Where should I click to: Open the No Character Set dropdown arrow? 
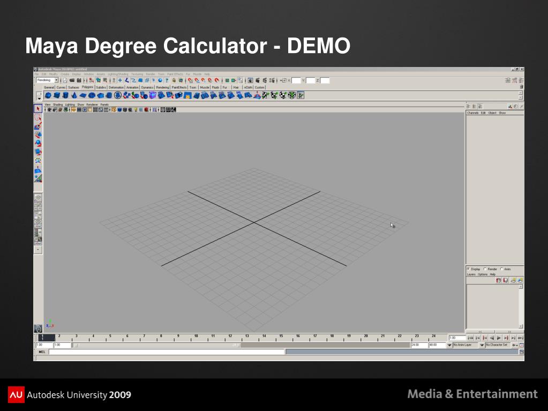pos(482,345)
